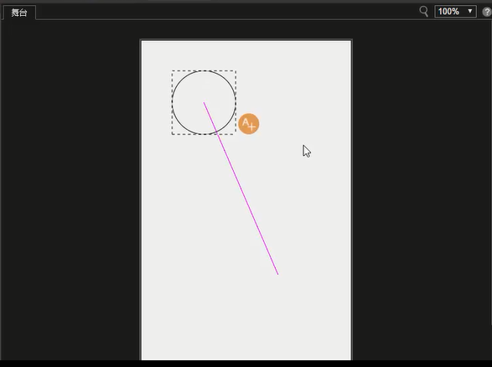The image size is (492, 367).
Task: Select the circle shape on the stage
Action: (204, 102)
